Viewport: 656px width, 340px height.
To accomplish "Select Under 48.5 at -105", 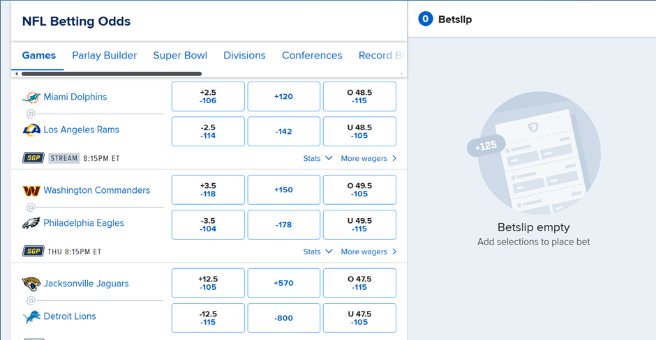I will point(359,132).
